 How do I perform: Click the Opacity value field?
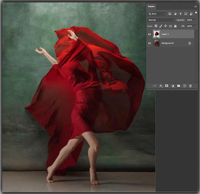coord(189,20)
